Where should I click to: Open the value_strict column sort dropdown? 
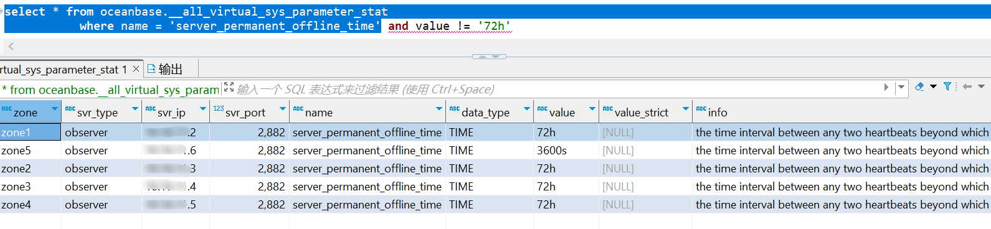point(686,109)
